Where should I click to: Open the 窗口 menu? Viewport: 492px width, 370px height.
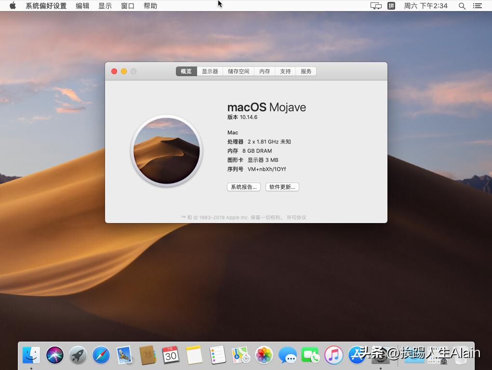(127, 6)
